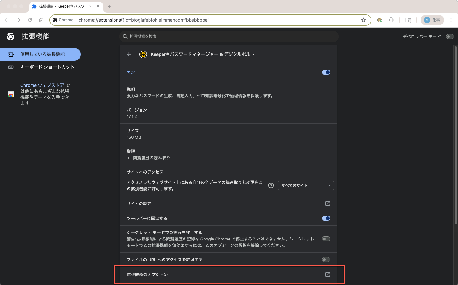Reload the page
This screenshot has height=285, width=458.
(30, 20)
